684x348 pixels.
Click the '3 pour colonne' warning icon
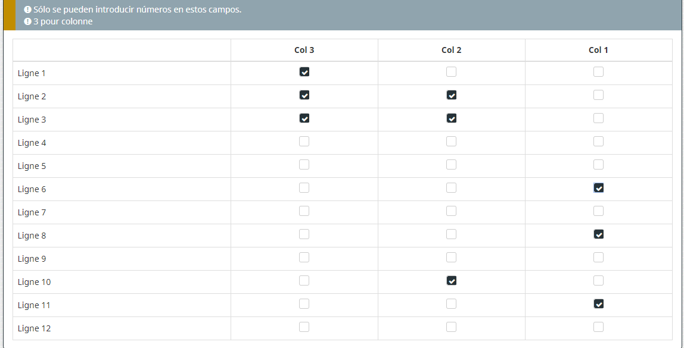click(27, 22)
